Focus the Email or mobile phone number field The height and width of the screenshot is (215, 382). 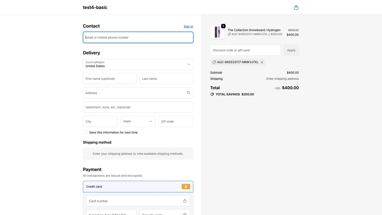[138, 37]
